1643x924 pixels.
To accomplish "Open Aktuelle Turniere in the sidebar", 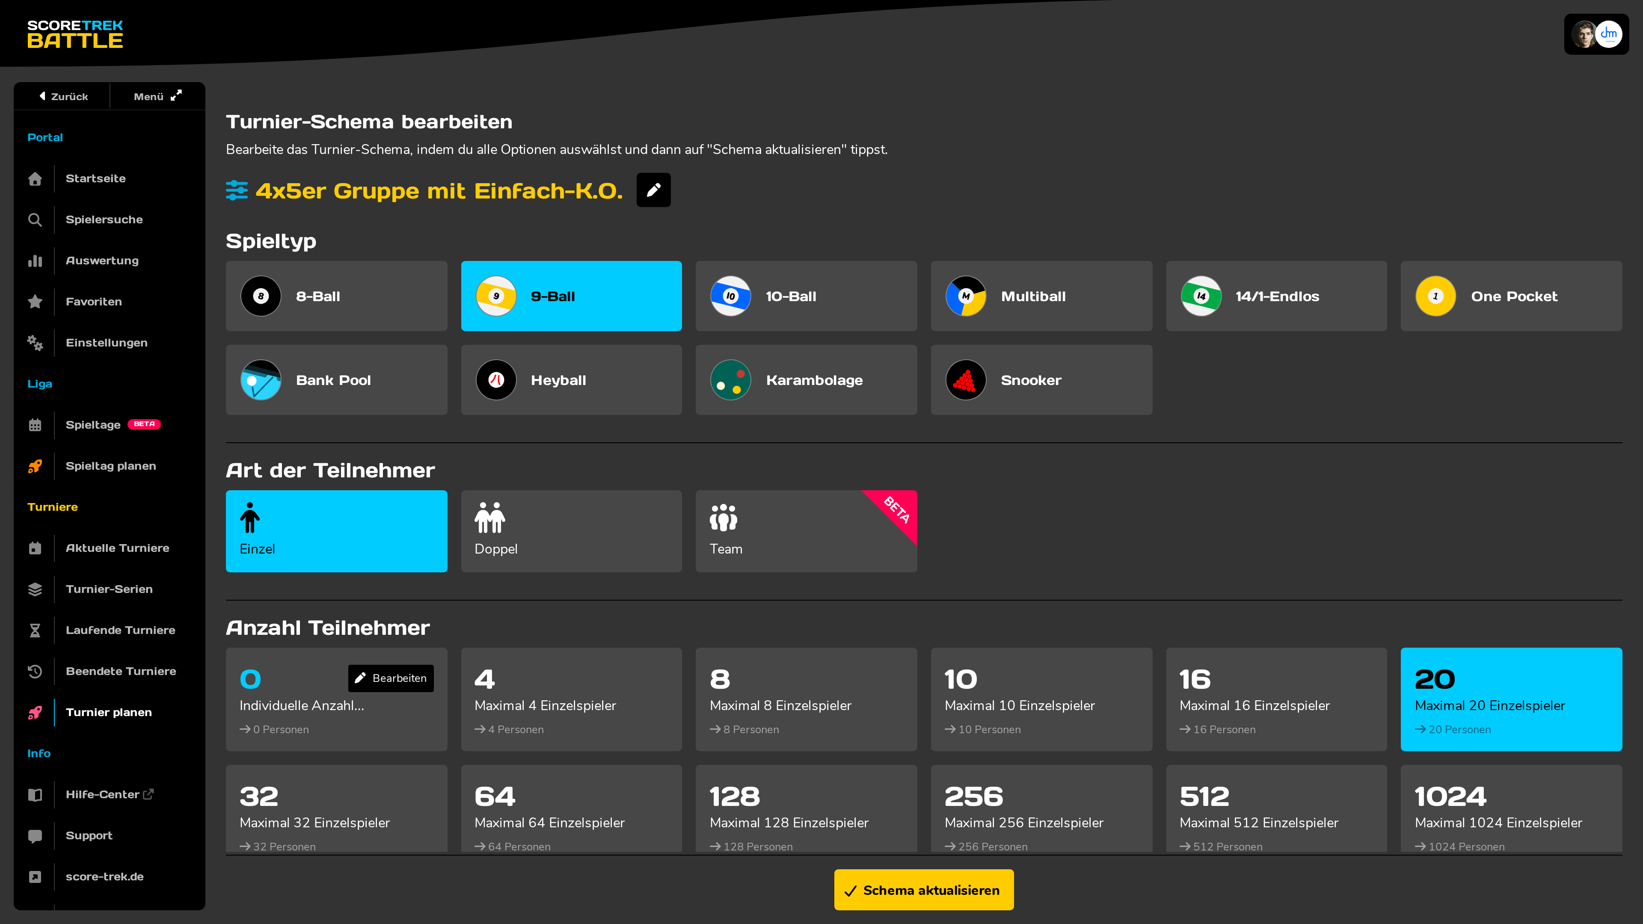I will 117,548.
